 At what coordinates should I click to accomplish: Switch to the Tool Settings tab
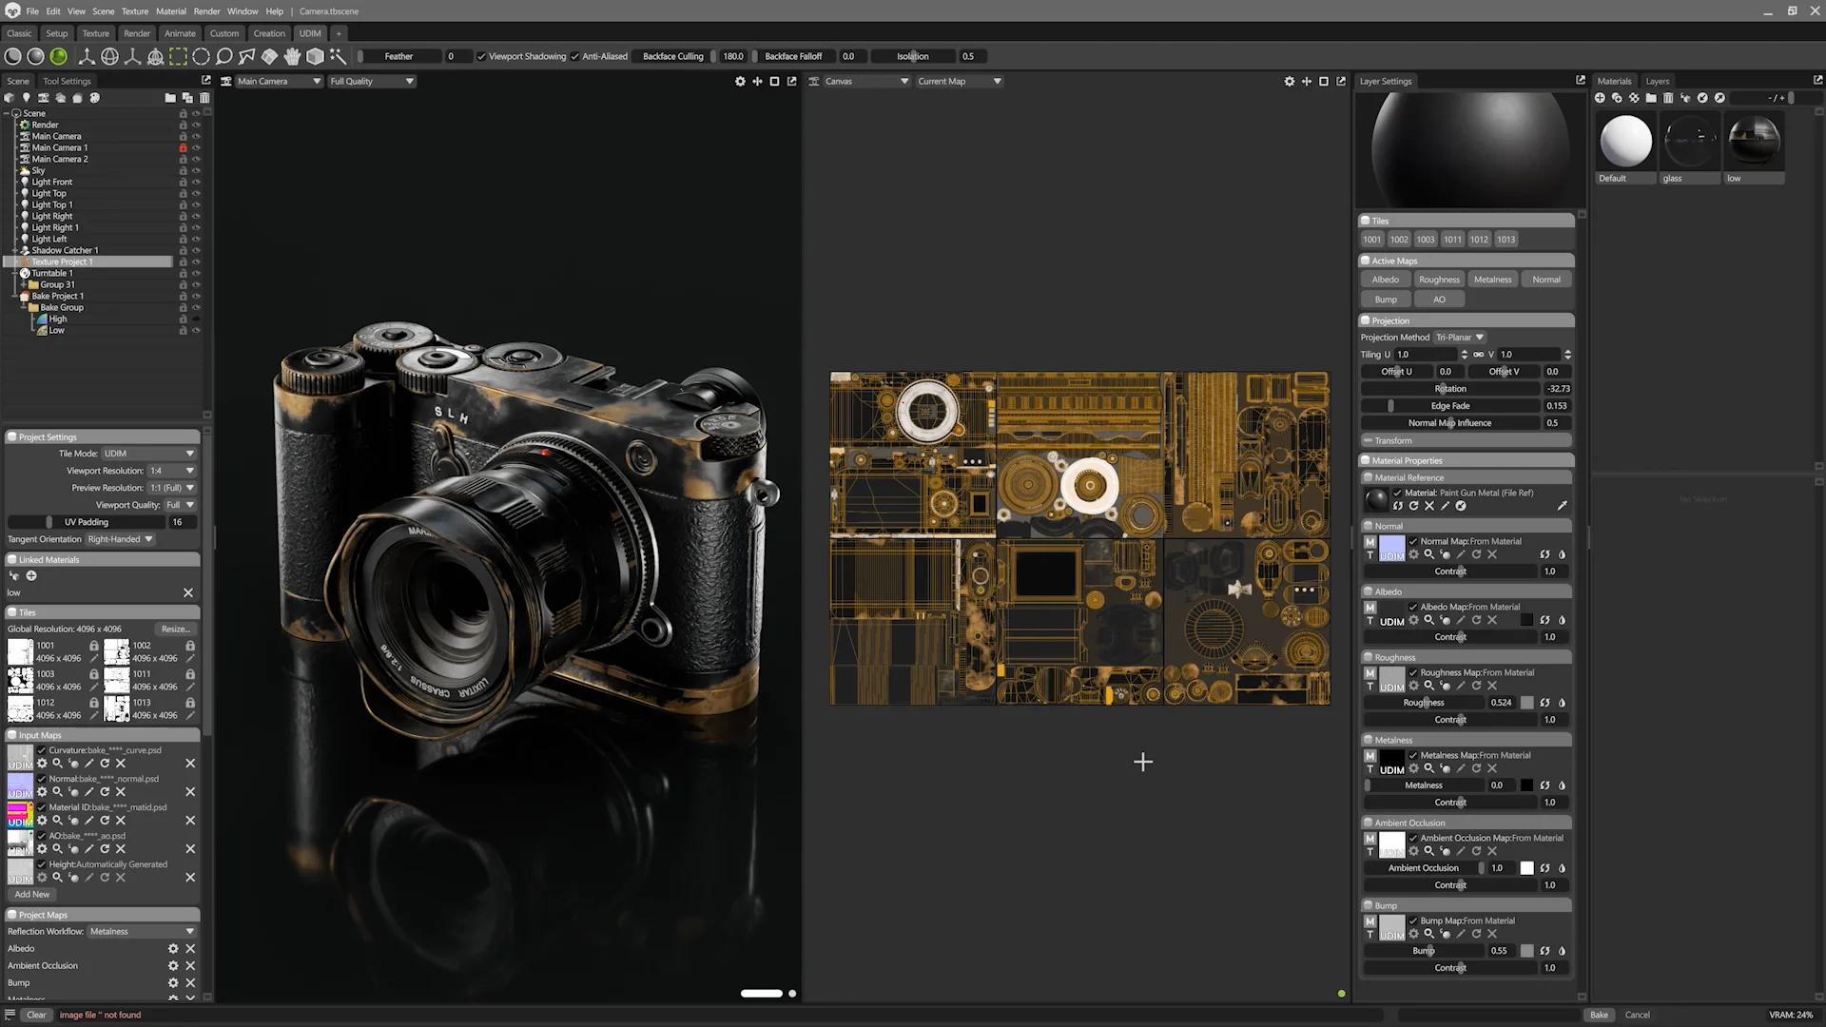click(x=67, y=82)
